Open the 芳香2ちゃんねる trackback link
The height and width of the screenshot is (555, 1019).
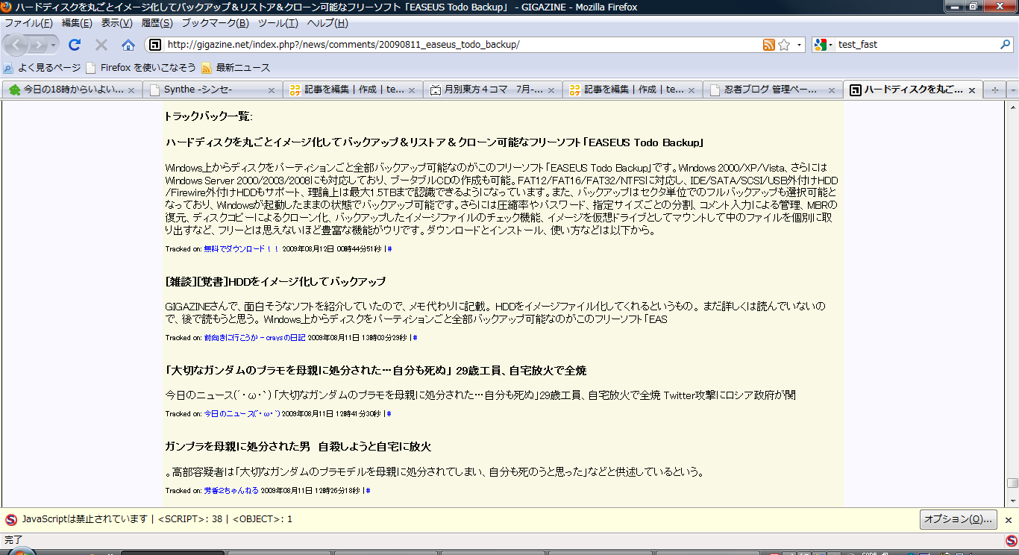pos(231,491)
